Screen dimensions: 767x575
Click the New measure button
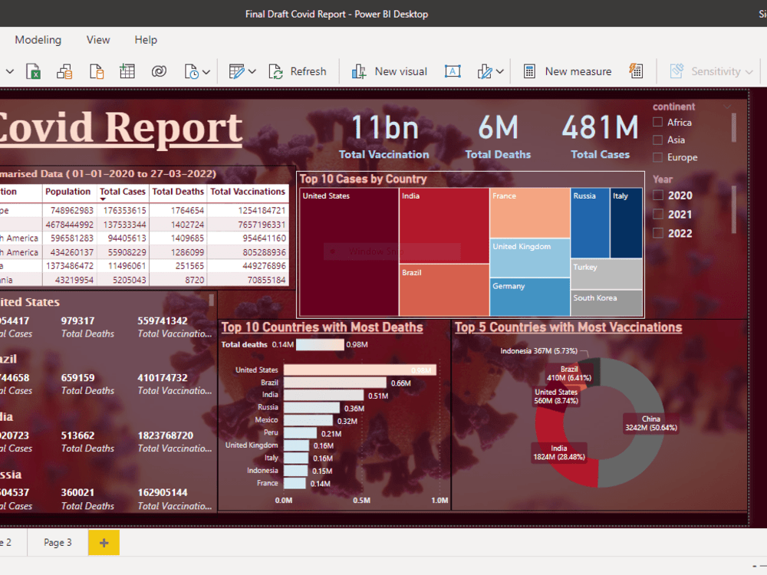pyautogui.click(x=568, y=71)
